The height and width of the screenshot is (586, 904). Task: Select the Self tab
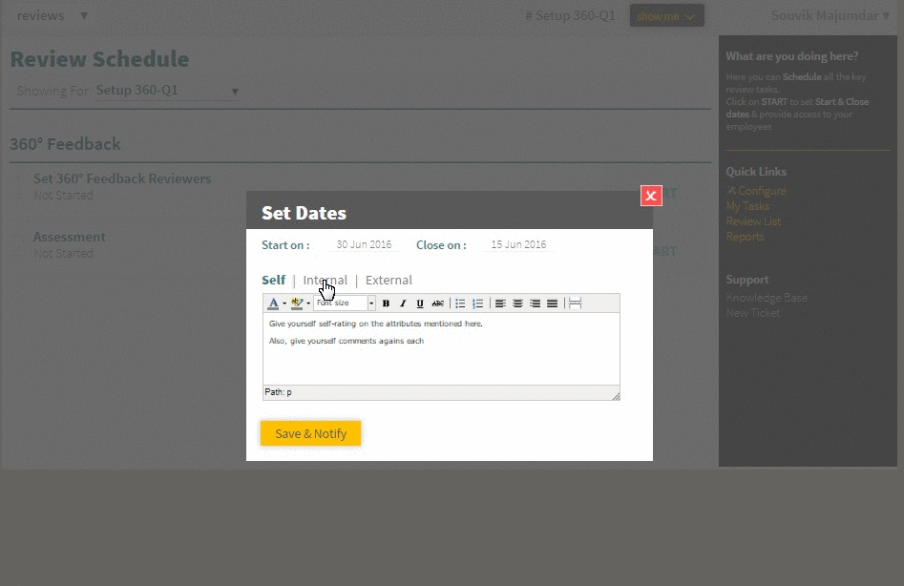click(273, 280)
